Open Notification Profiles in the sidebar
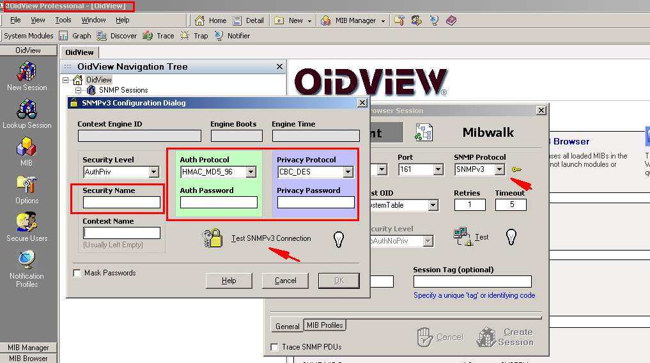Image resolution: width=650 pixels, height=363 pixels. [27, 261]
